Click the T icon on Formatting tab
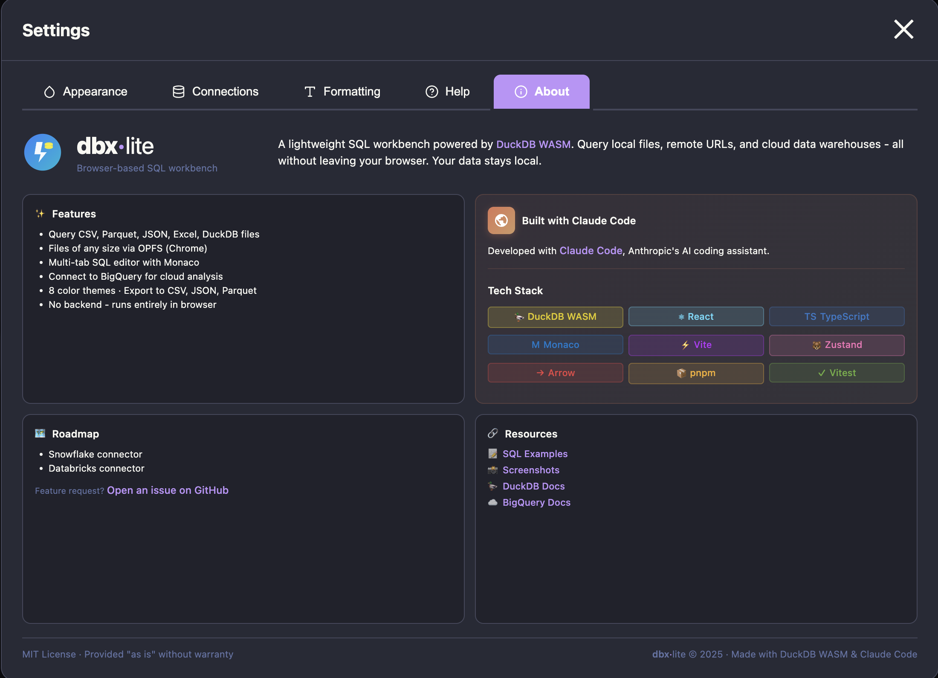 click(x=310, y=92)
